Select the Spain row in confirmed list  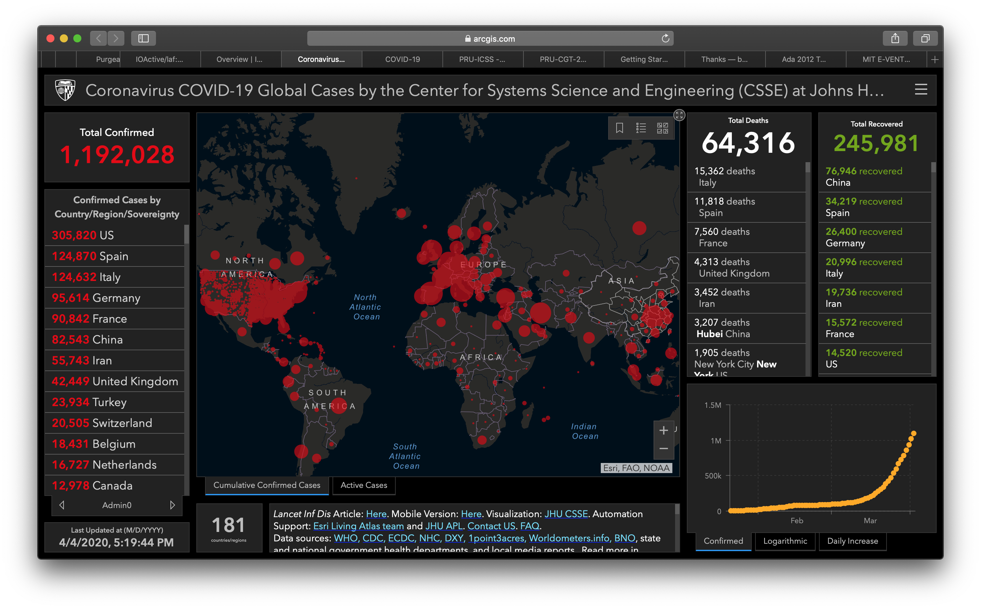114,256
